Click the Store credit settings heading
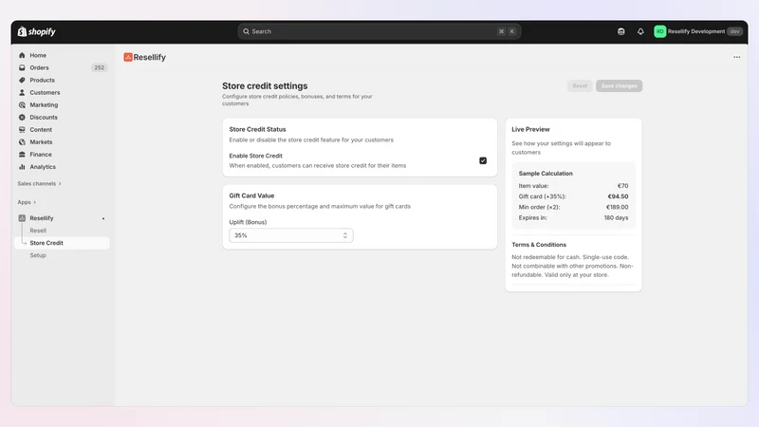 (265, 85)
